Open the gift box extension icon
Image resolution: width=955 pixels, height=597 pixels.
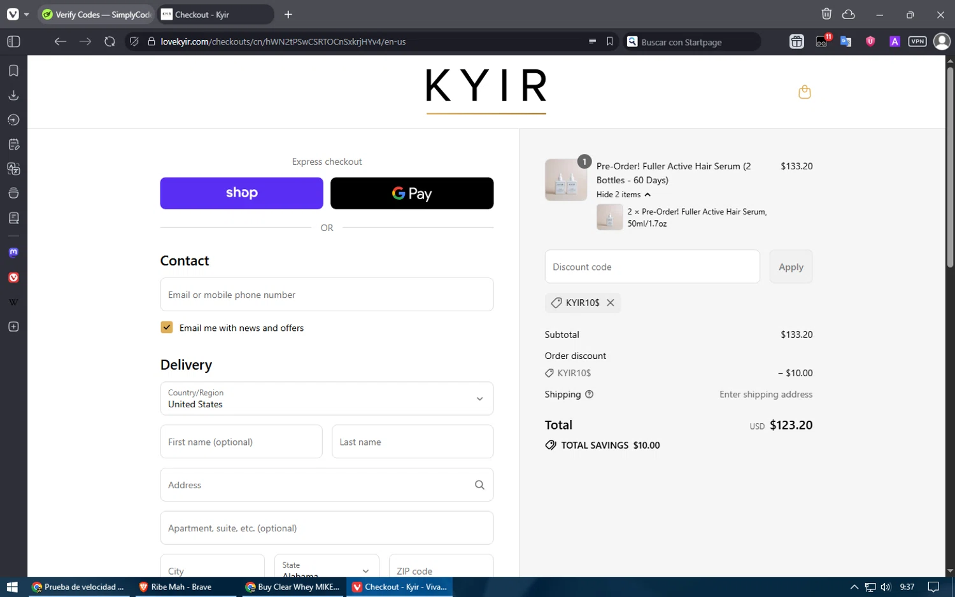[796, 41]
